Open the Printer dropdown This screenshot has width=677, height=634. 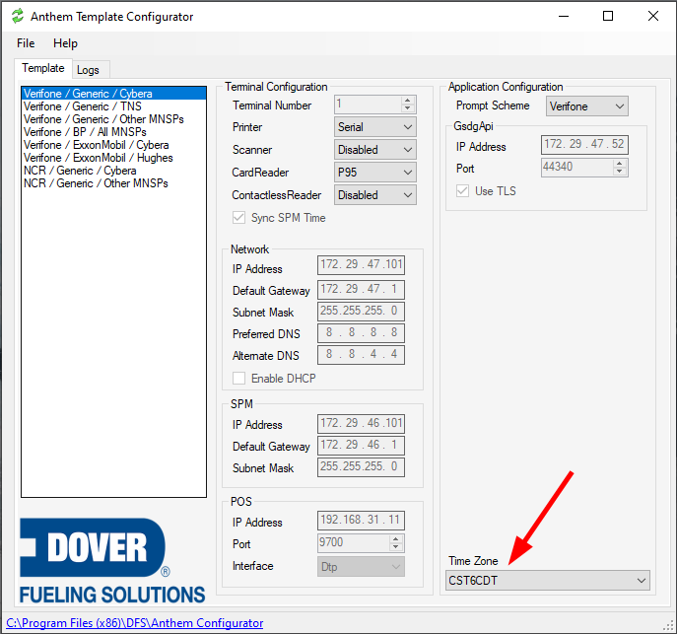[x=375, y=127]
